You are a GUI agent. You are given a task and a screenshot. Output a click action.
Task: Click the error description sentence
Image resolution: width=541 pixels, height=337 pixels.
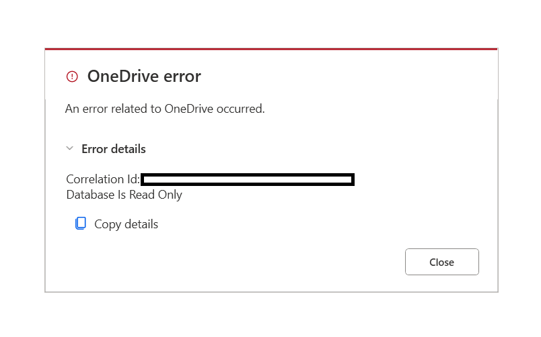click(x=165, y=109)
